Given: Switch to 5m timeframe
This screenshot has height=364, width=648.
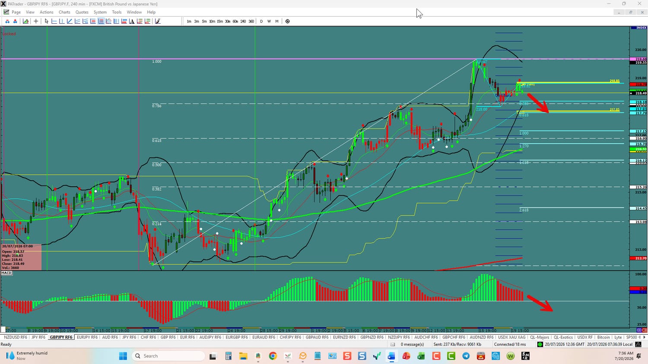Looking at the screenshot, I should click(x=204, y=21).
